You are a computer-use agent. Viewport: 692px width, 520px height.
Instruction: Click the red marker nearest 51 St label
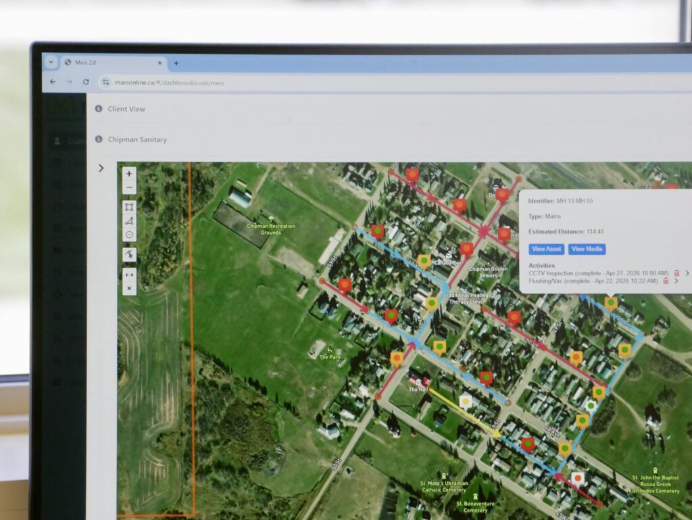pos(345,285)
